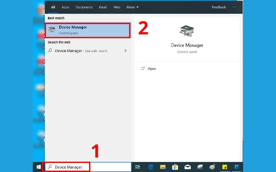Expand the More filter dropdown
This screenshot has height=172, width=276.
(x=132, y=7)
